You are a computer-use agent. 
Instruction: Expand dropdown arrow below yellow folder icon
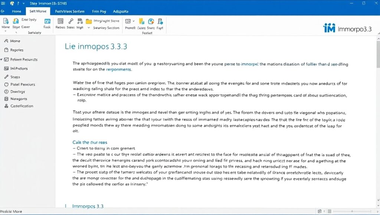[89, 28]
